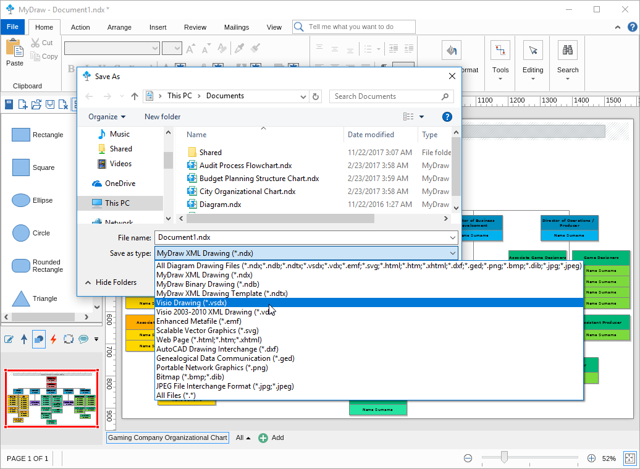Click the Format Painter bucket icon

click(x=452, y=50)
